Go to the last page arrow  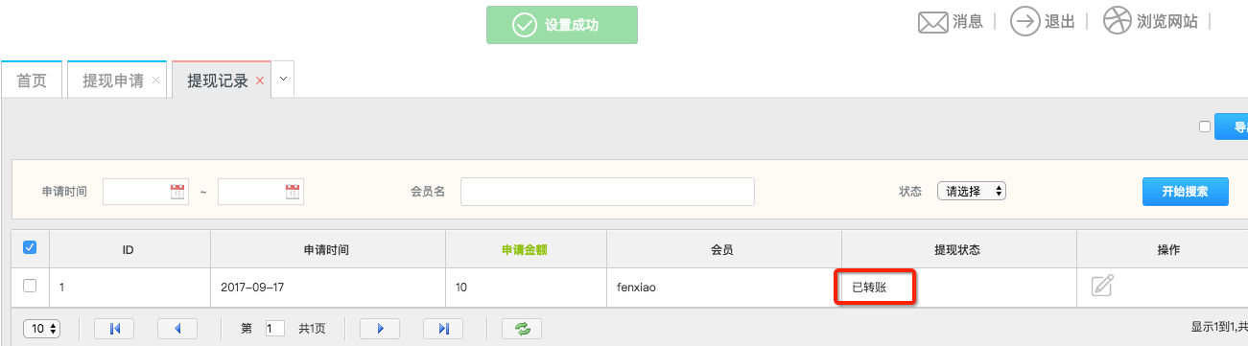tap(443, 329)
